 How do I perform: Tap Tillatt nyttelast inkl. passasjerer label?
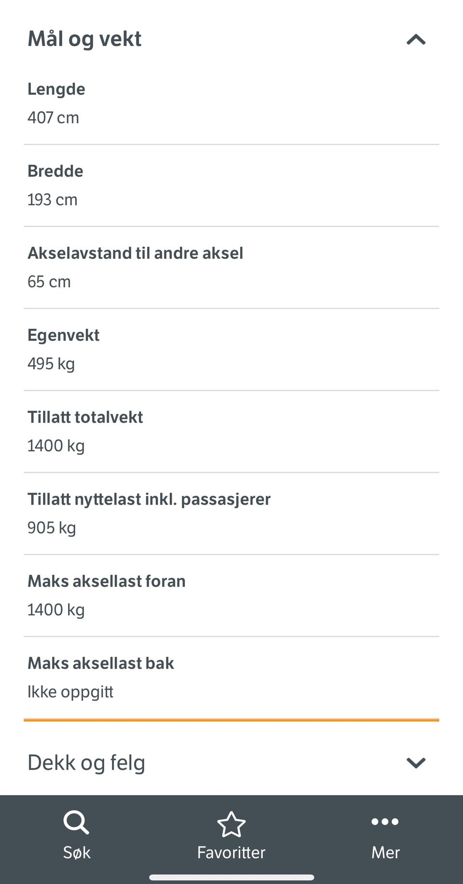149,499
